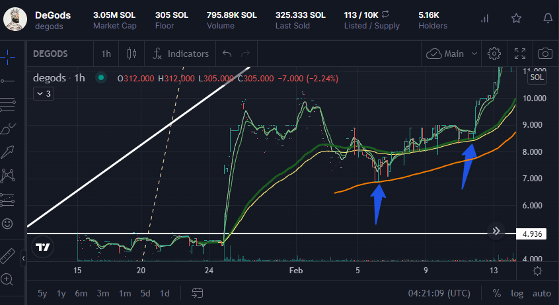Toggle auto scale mode

[542, 294]
